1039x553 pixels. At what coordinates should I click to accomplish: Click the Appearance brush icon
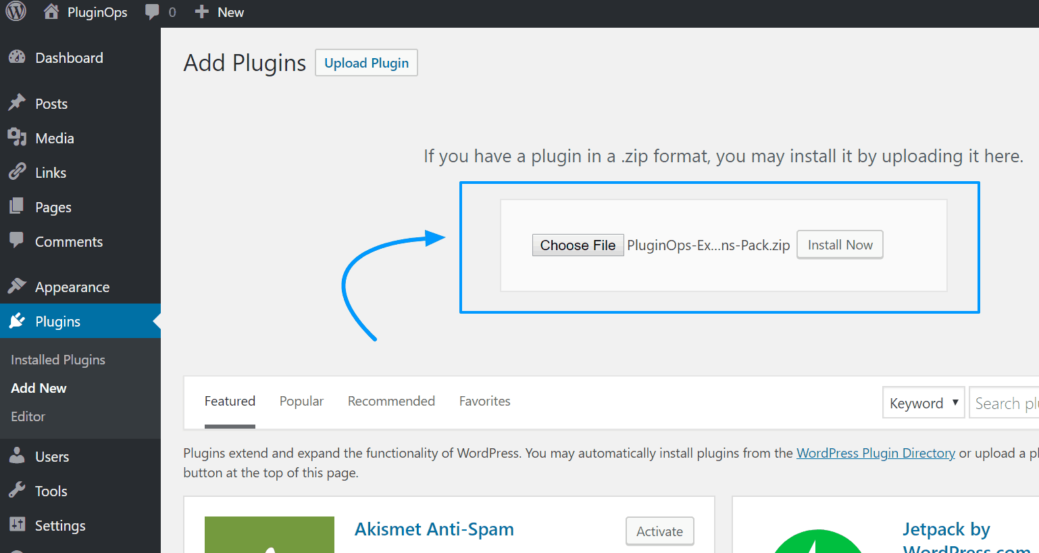18,286
